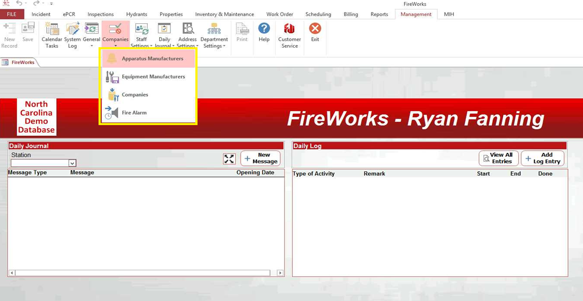Image resolution: width=583 pixels, height=301 pixels.
Task: Switch to the MIH tab
Action: coord(449,14)
